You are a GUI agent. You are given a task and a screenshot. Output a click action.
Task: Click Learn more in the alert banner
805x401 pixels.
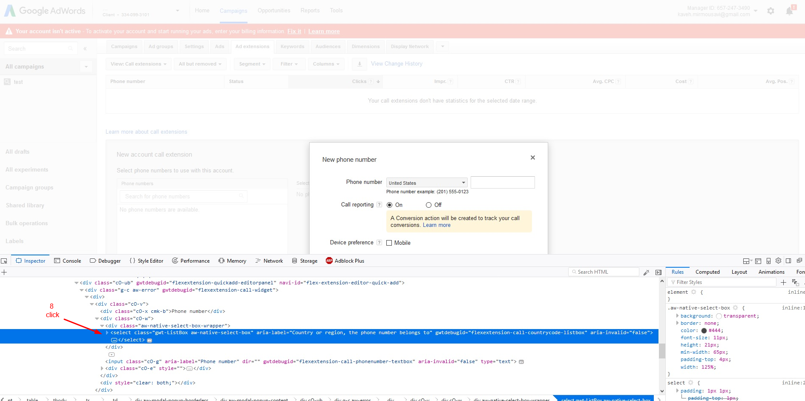[x=324, y=32]
